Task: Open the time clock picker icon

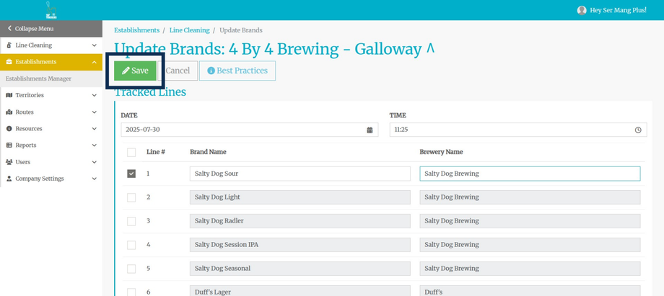Action: click(638, 130)
